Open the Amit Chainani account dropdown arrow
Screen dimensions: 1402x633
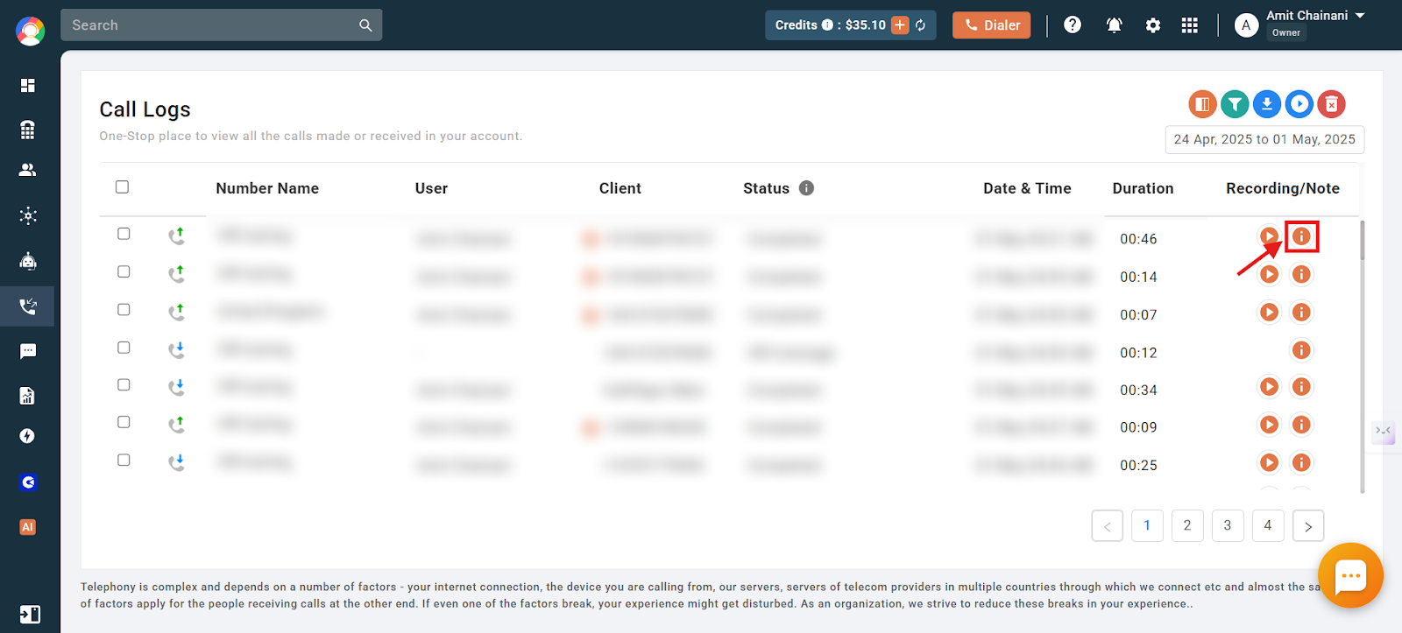click(1360, 16)
